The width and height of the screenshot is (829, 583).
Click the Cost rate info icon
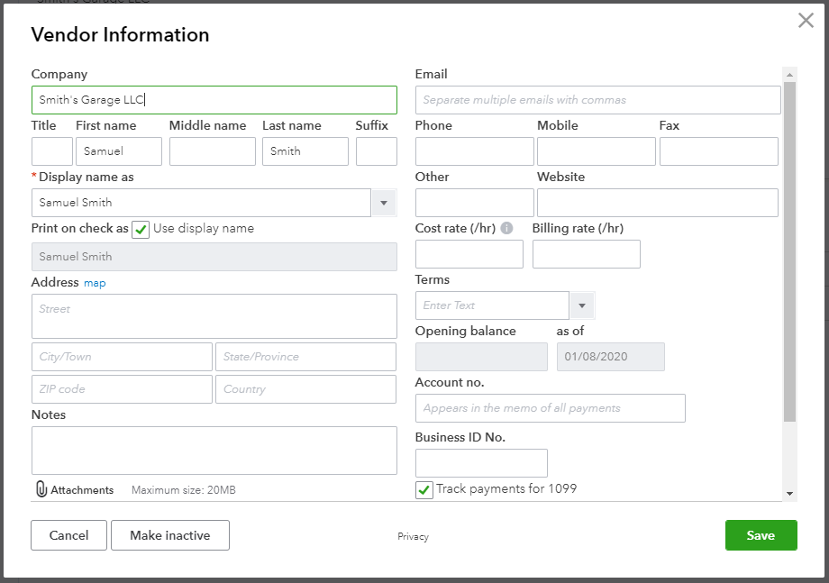506,229
